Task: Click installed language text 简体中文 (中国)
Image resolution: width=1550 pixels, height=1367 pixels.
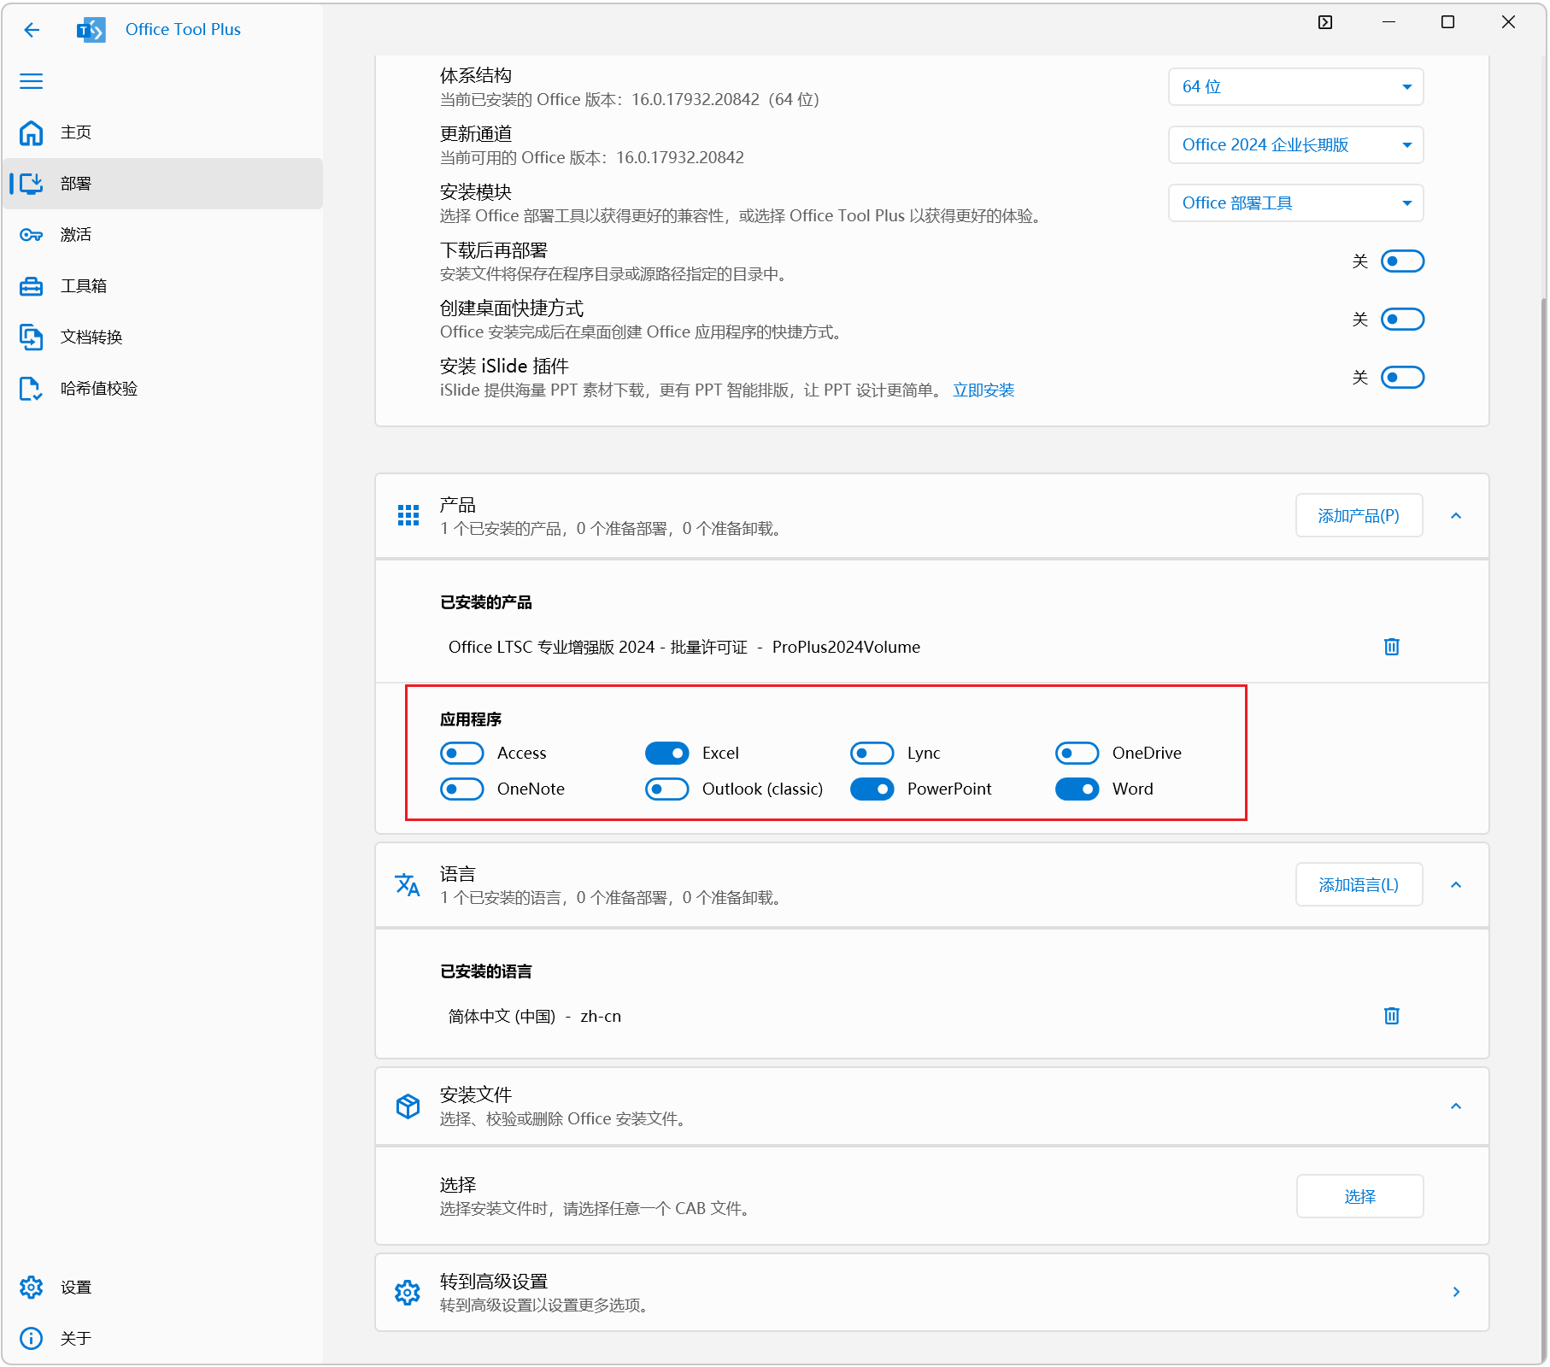Action: click(502, 1017)
